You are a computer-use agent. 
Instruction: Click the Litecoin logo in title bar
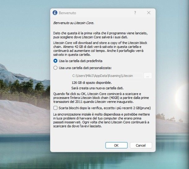55,13
